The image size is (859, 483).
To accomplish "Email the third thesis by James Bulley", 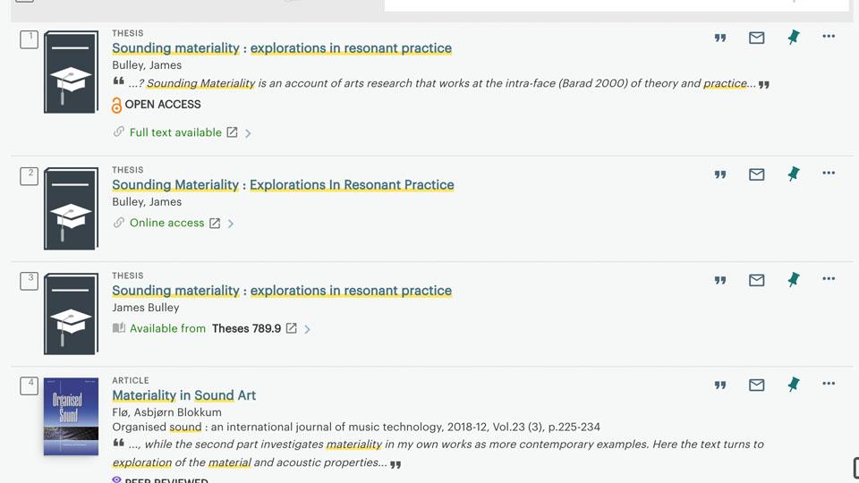I will point(757,280).
